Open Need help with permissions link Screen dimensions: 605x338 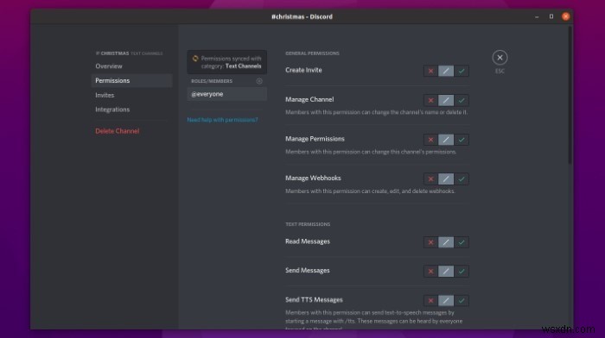[223, 120]
